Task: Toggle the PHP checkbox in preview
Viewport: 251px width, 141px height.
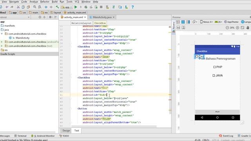Action: pyautogui.click(x=215, y=67)
